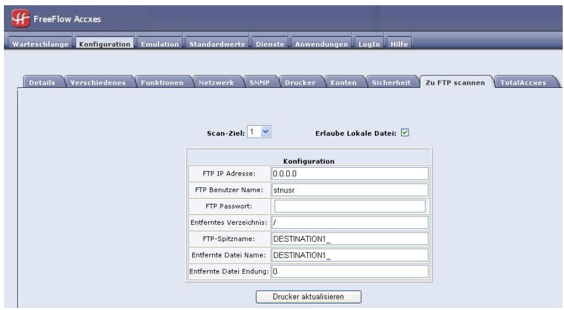
Task: Click the FreeFlow Accxes title text
Action: [x=67, y=19]
